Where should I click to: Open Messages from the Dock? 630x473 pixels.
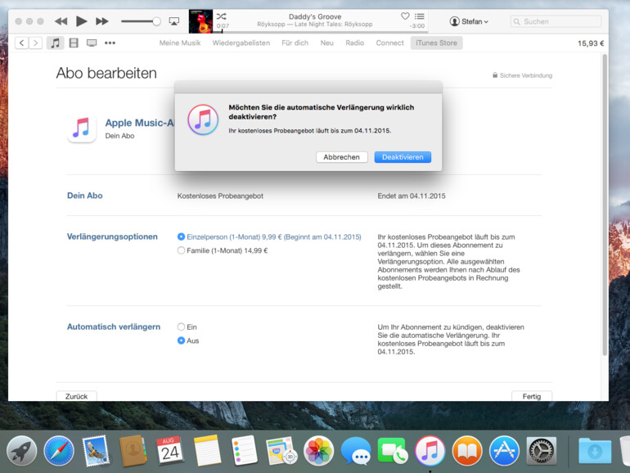pyautogui.click(x=356, y=451)
